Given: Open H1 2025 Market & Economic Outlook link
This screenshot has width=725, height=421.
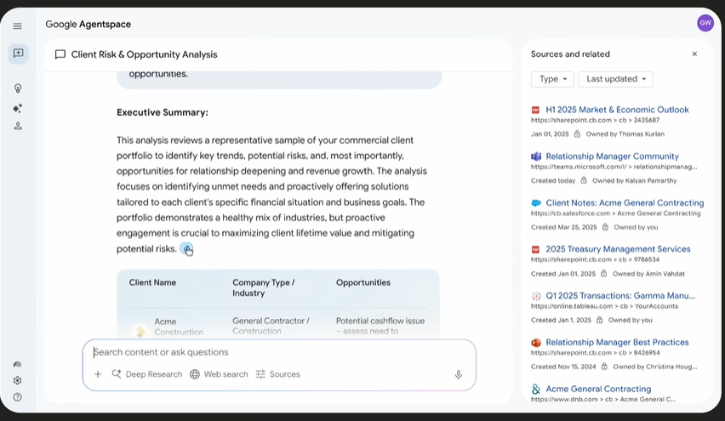Looking at the screenshot, I should click(x=617, y=110).
